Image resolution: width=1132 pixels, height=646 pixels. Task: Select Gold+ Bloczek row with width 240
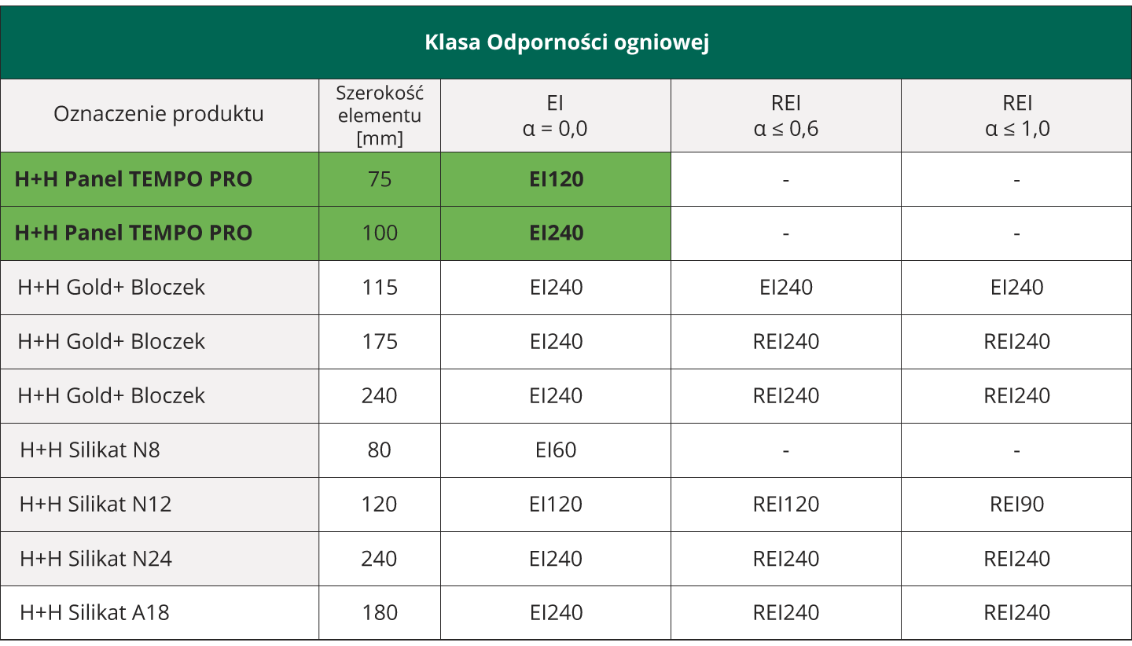coord(566,396)
